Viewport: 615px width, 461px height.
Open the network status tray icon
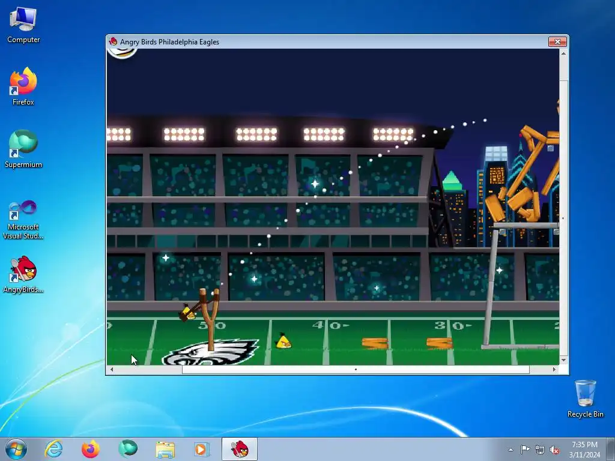(x=540, y=450)
